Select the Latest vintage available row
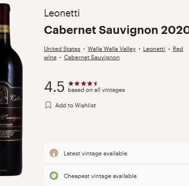Image resolution: width=189 pixels, height=186 pixels. [117, 153]
